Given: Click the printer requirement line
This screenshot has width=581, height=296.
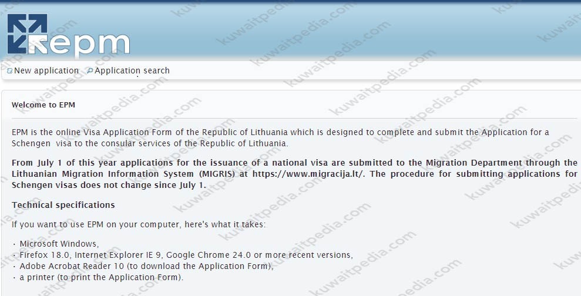Looking at the screenshot, I should click(x=102, y=277).
